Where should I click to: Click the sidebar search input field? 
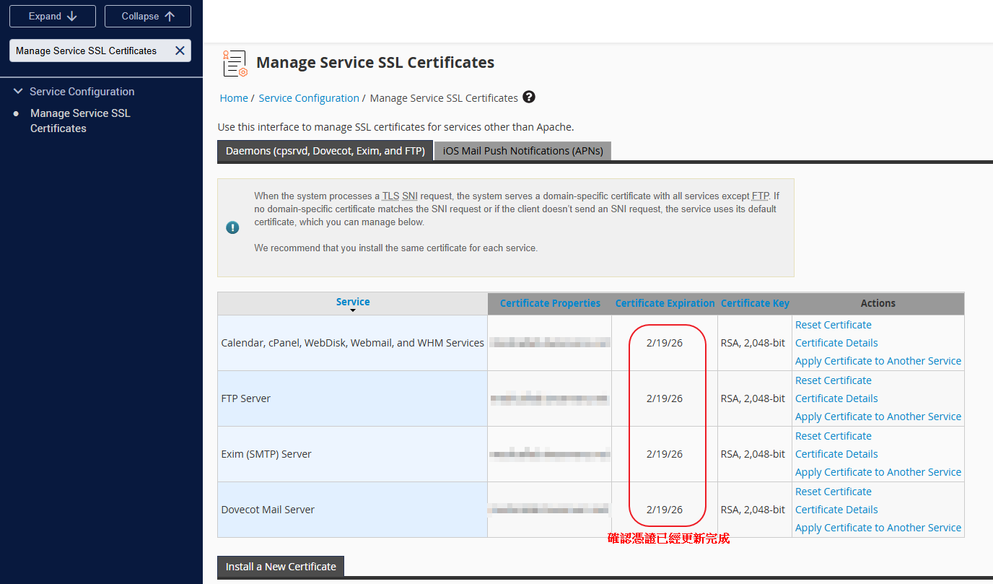[x=90, y=51]
